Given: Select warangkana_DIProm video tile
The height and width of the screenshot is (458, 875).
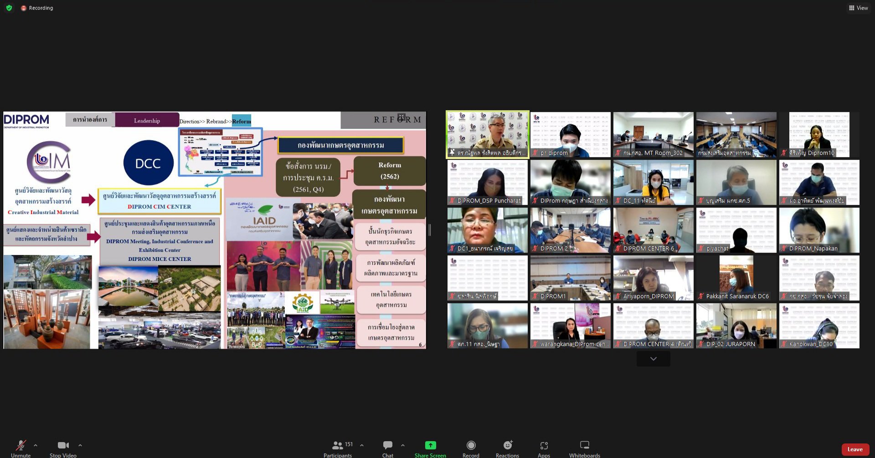Looking at the screenshot, I should tap(571, 326).
